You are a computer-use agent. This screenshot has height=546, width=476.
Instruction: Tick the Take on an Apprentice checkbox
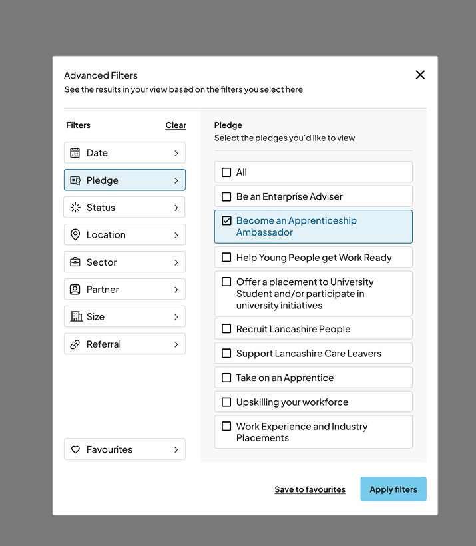pos(226,378)
